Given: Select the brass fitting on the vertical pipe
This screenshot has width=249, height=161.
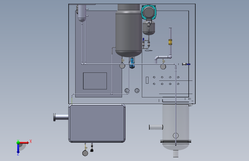Looking at the screenshot, I should click(x=170, y=42).
